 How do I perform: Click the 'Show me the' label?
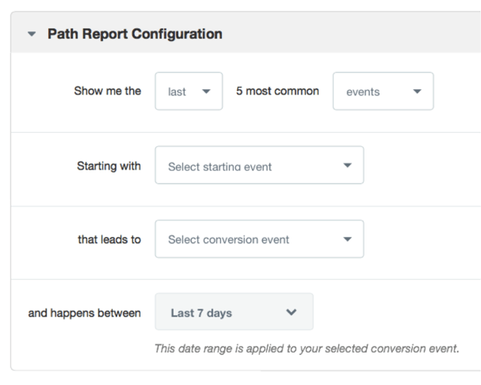pos(107,91)
